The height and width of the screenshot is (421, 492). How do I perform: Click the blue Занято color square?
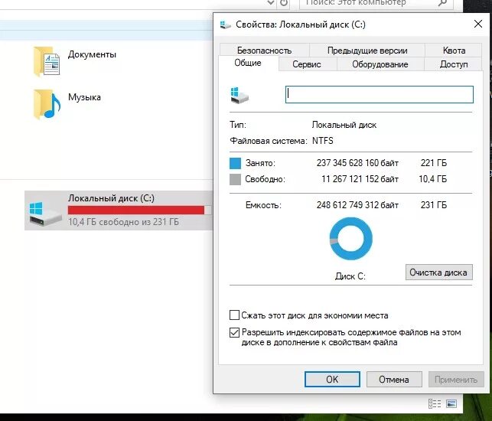pos(235,163)
